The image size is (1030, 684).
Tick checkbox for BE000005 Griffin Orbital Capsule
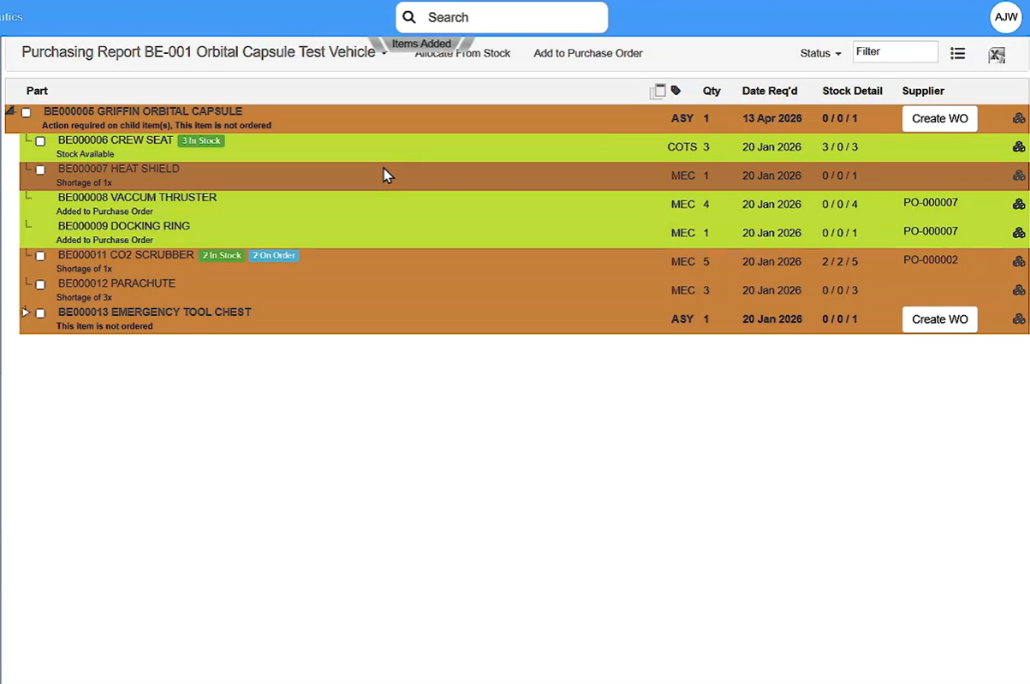point(26,113)
